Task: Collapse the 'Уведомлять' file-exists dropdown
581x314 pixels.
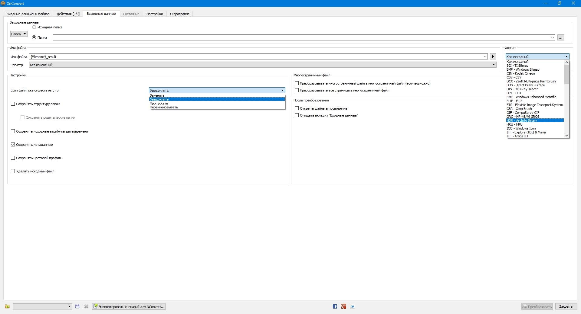Action: [x=217, y=90]
